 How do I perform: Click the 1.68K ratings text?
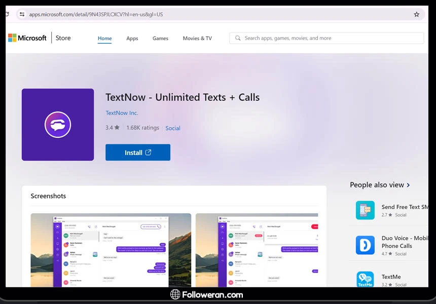142,128
